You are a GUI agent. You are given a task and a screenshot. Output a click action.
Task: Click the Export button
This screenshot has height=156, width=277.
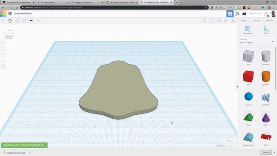click(x=257, y=20)
